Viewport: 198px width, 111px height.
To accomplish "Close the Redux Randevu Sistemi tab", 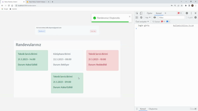I will 24,2.
